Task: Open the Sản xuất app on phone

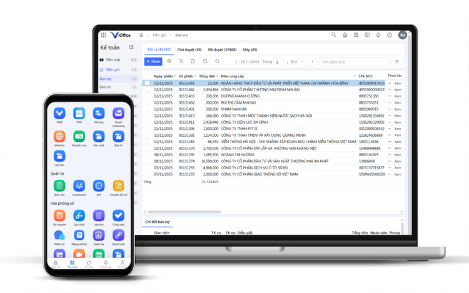Action: 99,136
